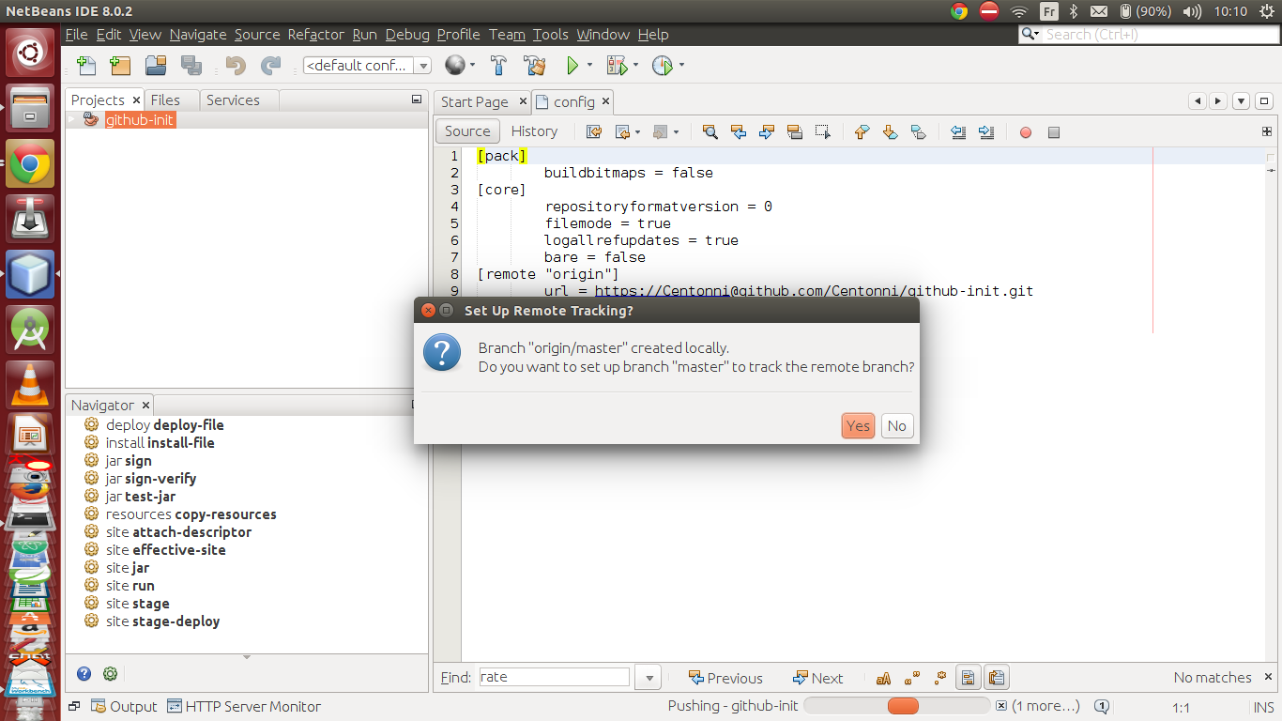Click the Clean and Build broom icon

535,65
